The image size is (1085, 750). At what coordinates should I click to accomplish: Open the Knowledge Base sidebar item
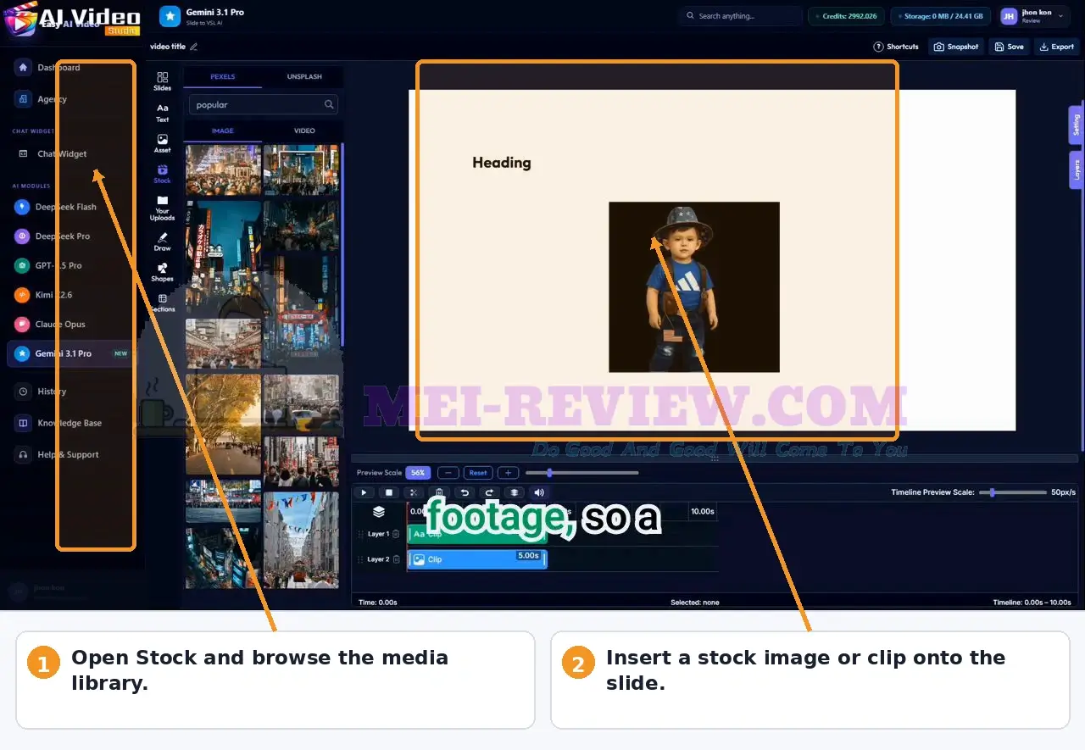pyautogui.click(x=70, y=423)
